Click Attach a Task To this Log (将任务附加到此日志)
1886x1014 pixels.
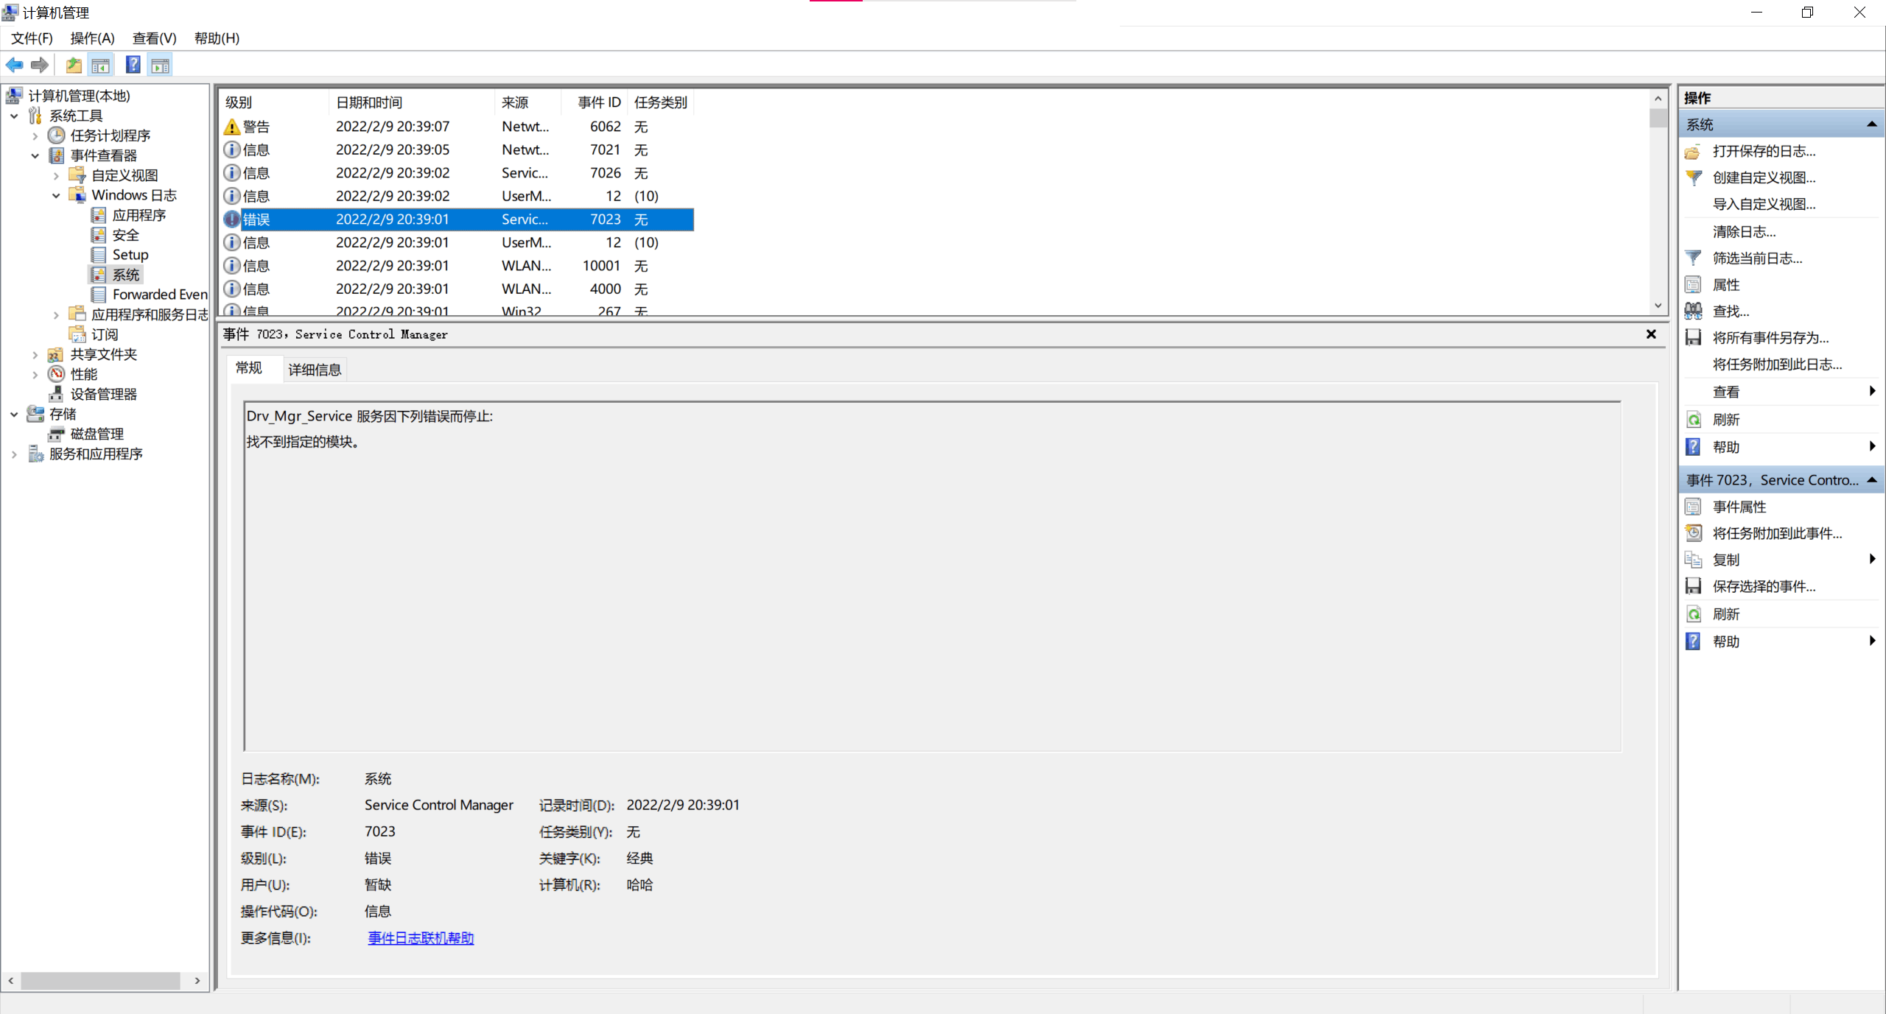tap(1777, 365)
